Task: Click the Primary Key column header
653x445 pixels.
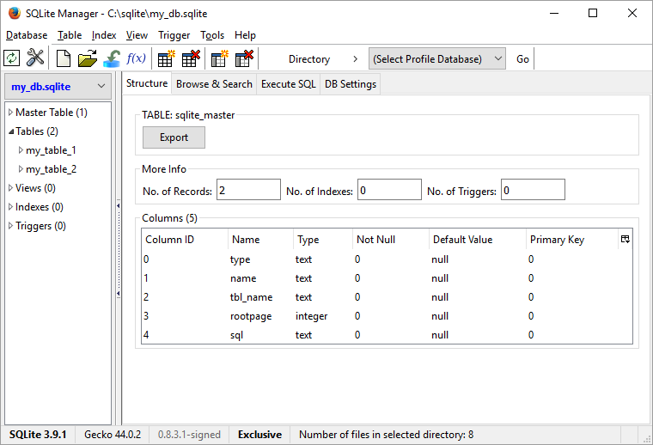Action: pos(572,240)
